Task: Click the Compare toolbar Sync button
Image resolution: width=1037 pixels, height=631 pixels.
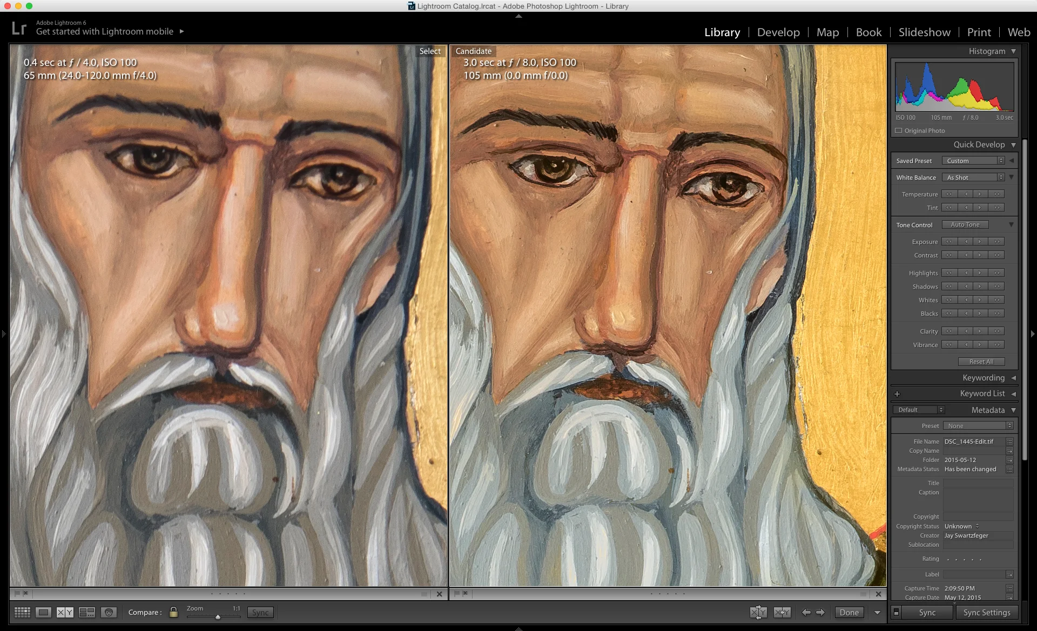Action: pyautogui.click(x=260, y=612)
